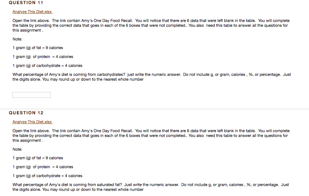The height and width of the screenshot is (196, 309).
Task: Click the carbohydrate = 4 calories line in Question 11
Action: coord(47,66)
